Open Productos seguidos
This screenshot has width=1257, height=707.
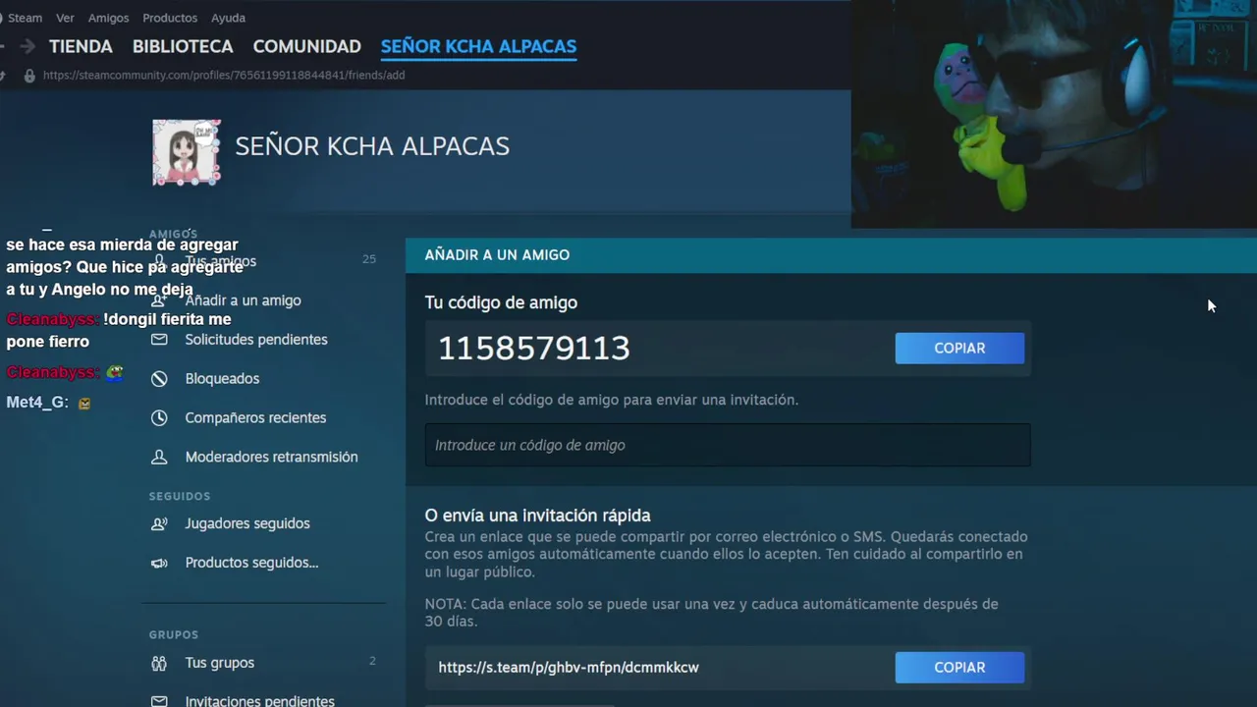(251, 564)
